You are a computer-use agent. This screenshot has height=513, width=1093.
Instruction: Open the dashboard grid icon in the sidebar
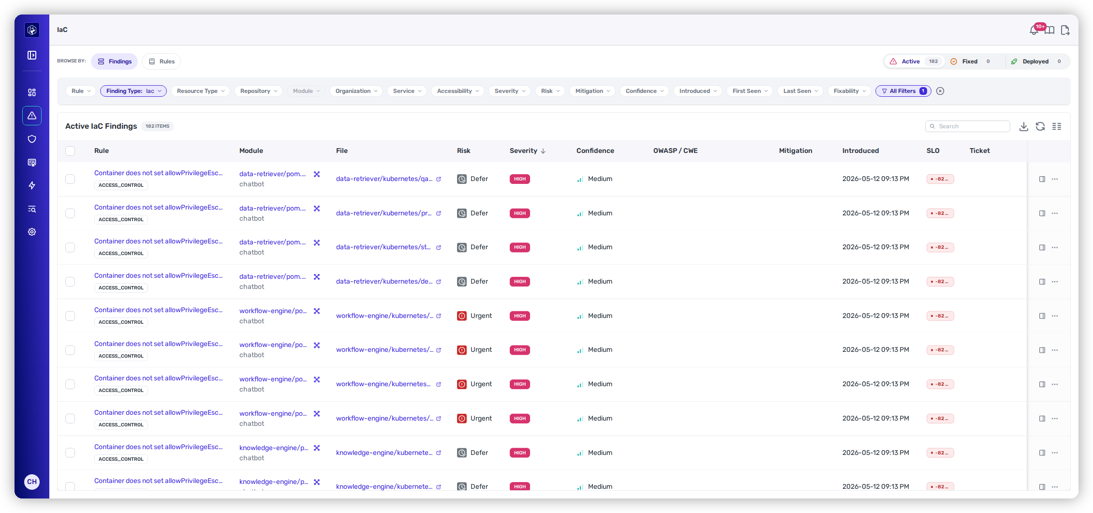click(32, 92)
